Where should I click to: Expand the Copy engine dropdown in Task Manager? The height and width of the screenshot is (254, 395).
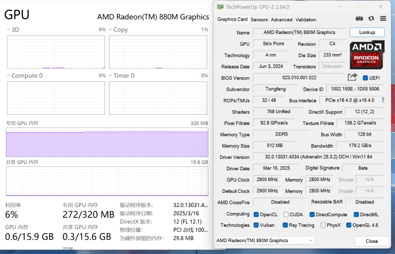coord(110,30)
